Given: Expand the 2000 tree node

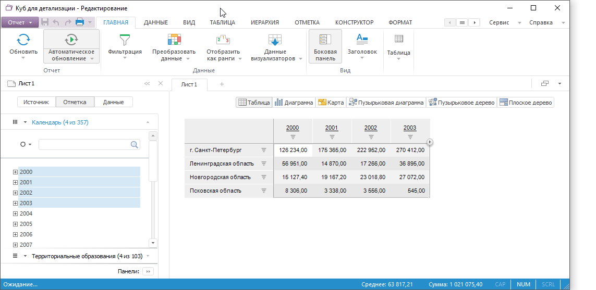Looking at the screenshot, I should (x=15, y=172).
